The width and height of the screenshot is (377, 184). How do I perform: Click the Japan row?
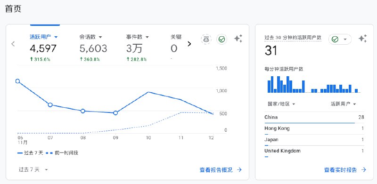[314, 140]
